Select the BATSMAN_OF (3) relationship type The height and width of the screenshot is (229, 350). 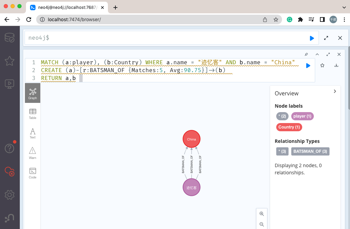(x=310, y=151)
